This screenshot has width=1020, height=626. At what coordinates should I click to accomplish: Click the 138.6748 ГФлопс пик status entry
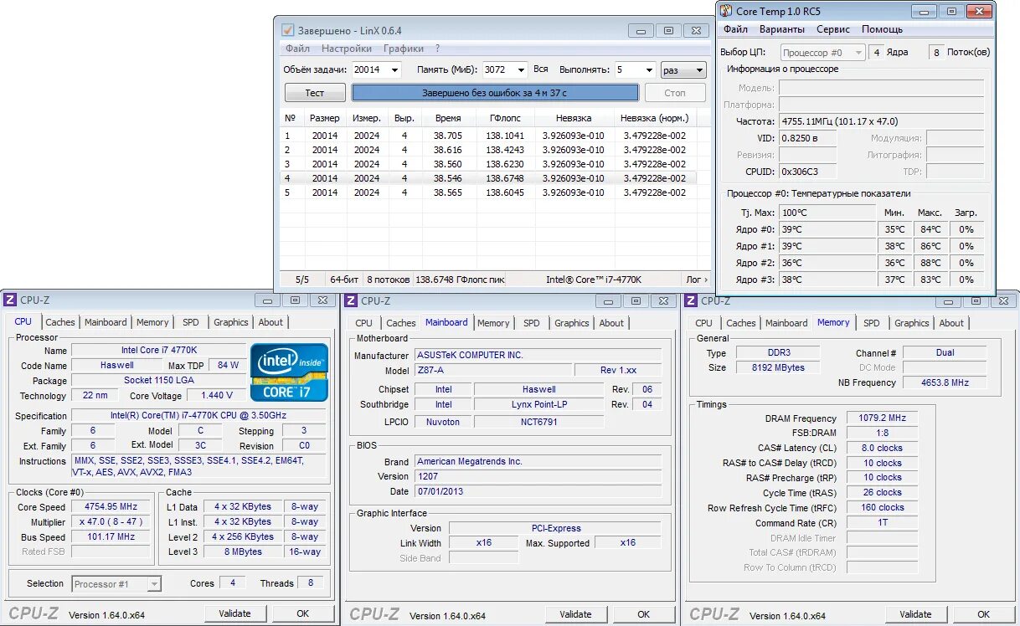coord(461,280)
